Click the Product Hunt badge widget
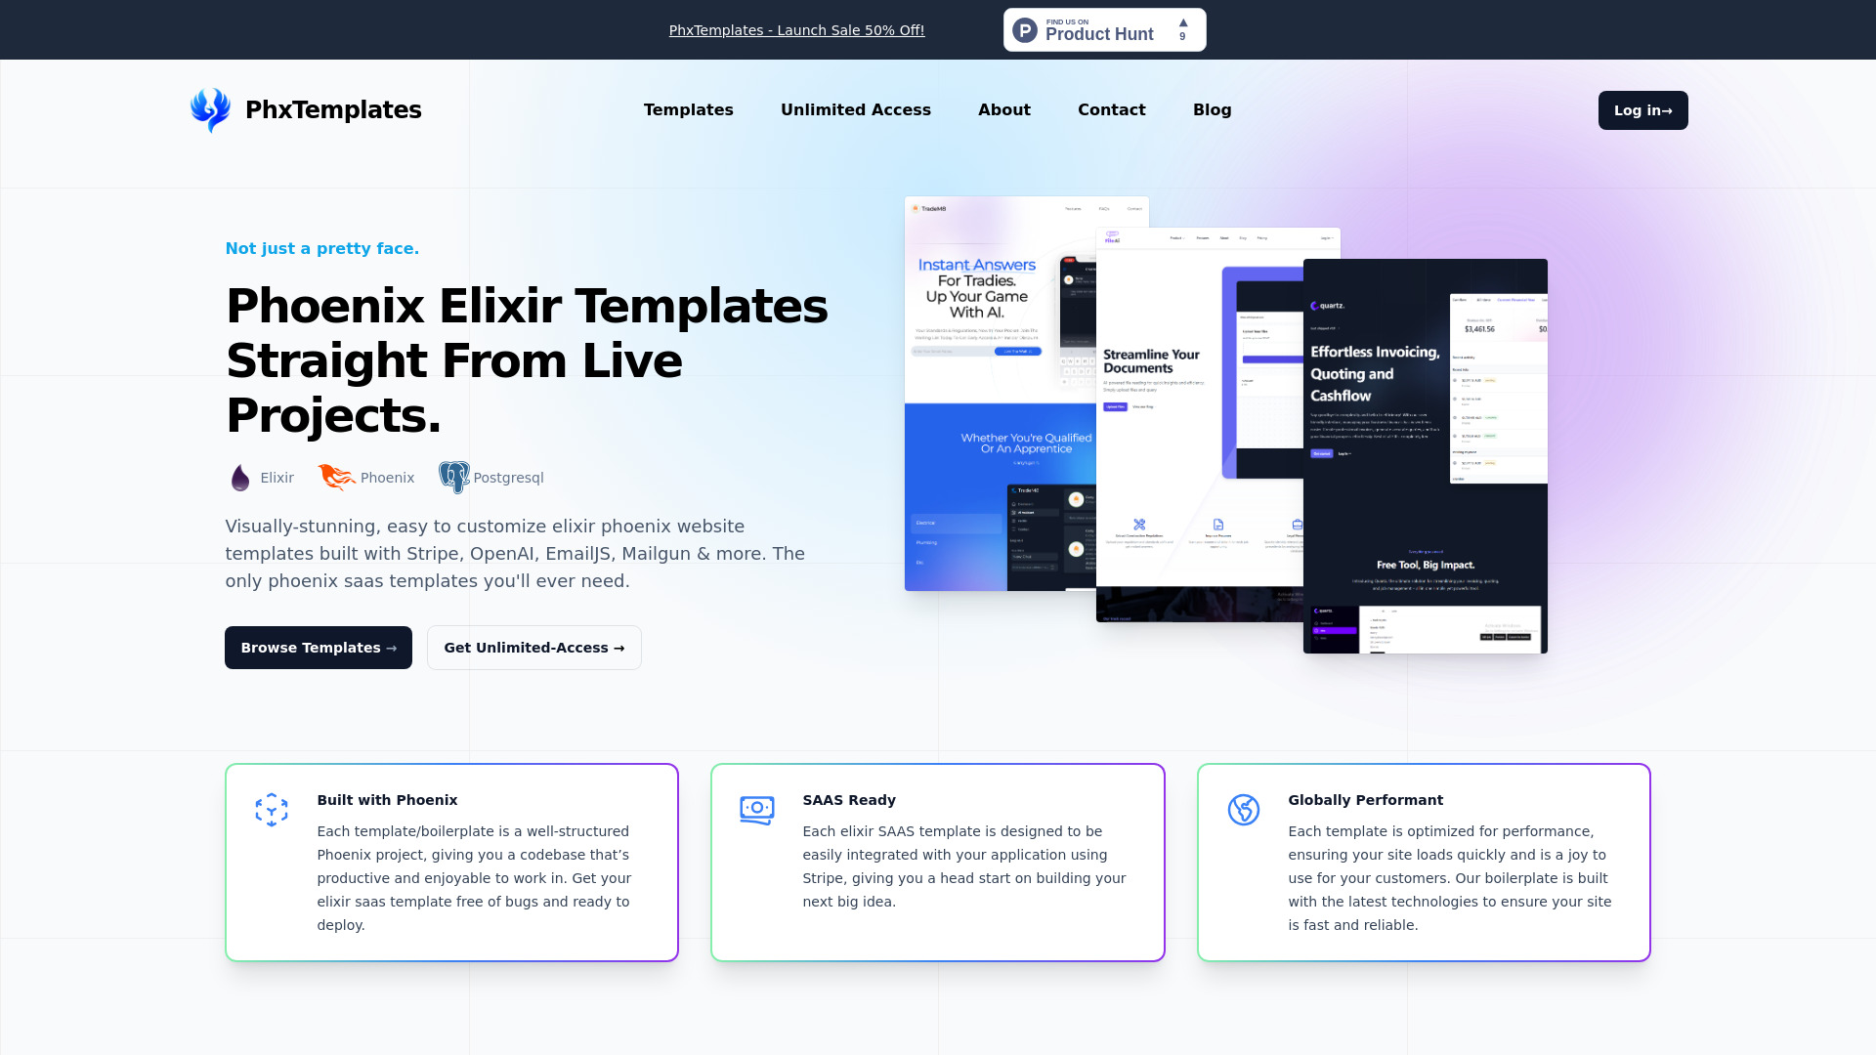 tap(1103, 29)
